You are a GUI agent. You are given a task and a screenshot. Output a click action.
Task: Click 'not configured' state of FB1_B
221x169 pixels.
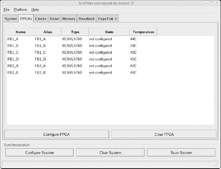(100, 46)
